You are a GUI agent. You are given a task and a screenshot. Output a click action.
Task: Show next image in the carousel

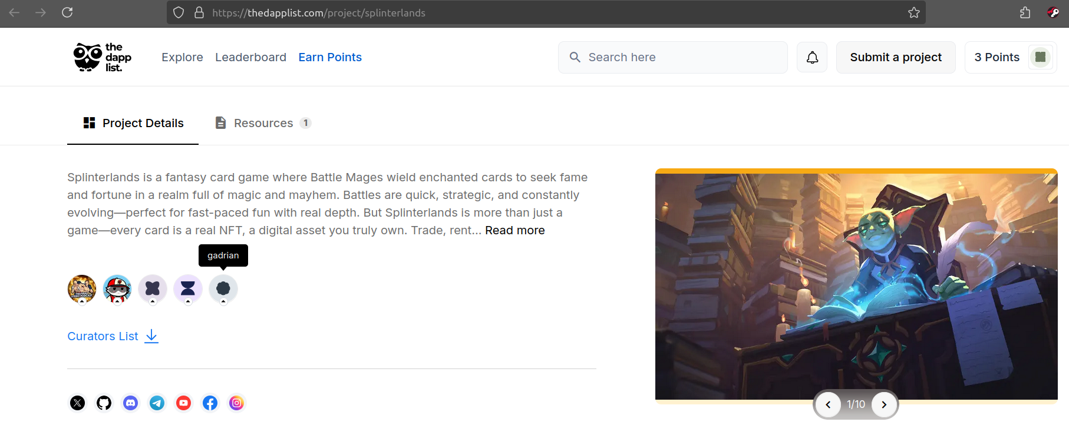coord(884,404)
